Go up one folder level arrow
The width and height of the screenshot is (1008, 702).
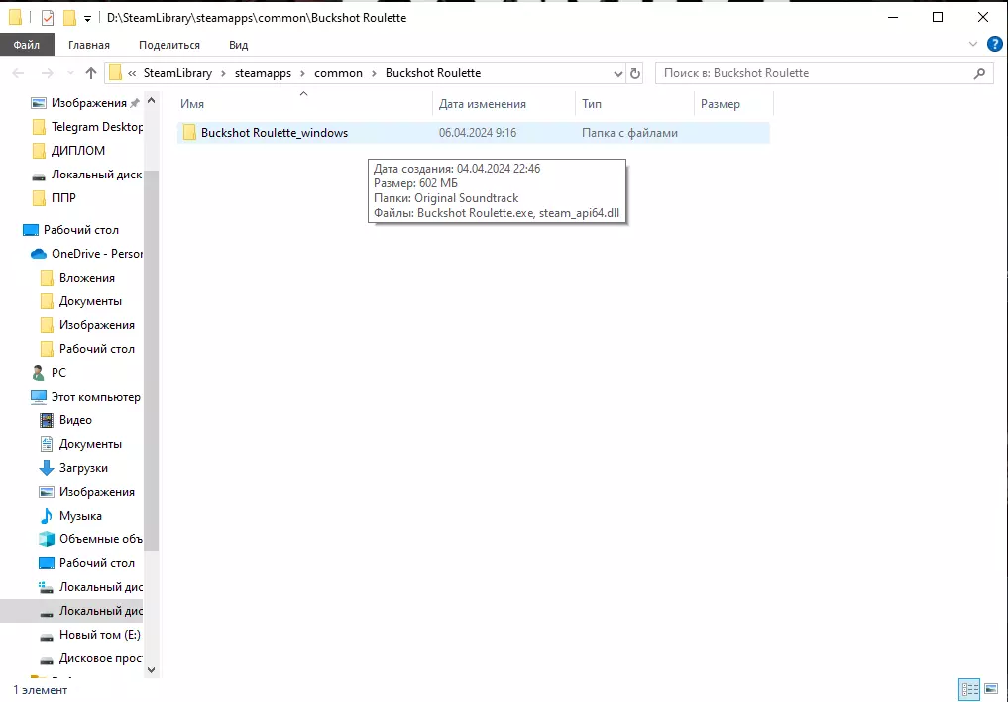tap(91, 73)
